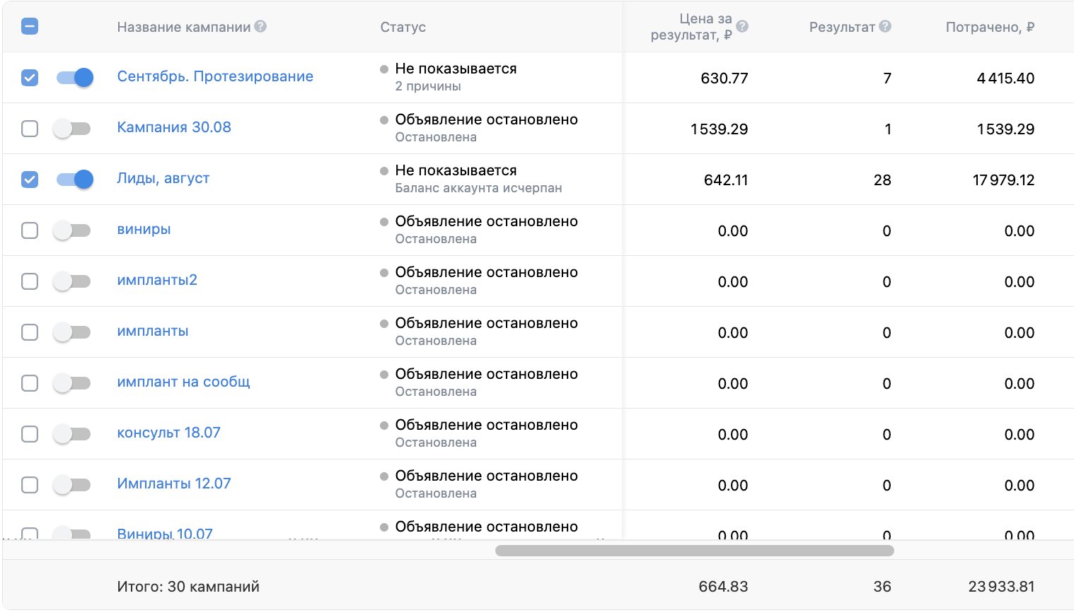Toggle the select-all checkbox in header
This screenshot has height=615, width=1074.
point(30,27)
